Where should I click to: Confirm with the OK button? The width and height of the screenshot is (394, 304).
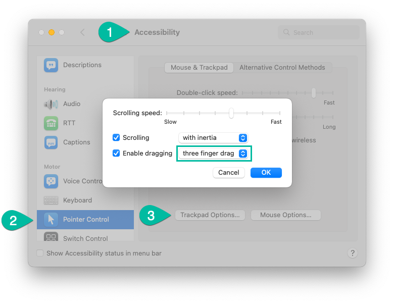coord(266,173)
